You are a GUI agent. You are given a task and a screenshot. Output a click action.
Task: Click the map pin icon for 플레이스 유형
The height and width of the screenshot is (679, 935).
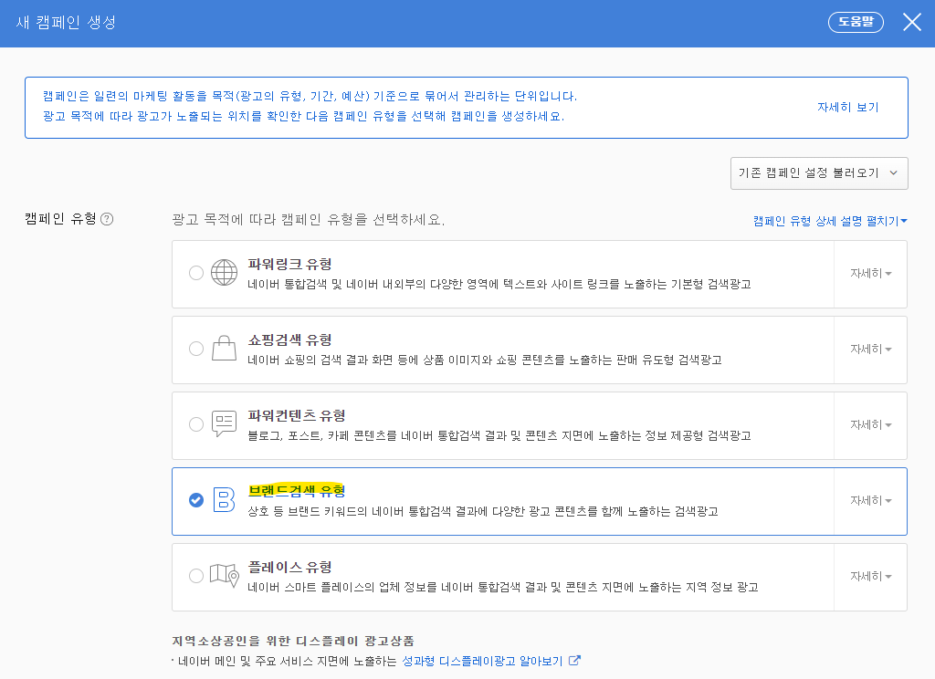(225, 575)
